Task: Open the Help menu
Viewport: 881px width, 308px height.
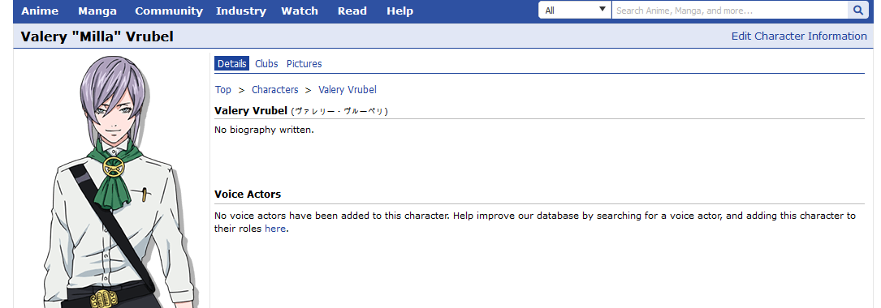Action: (399, 11)
